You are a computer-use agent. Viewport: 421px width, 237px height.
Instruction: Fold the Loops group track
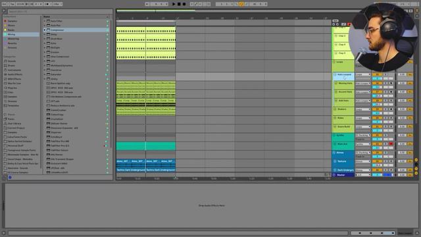pos(334,62)
